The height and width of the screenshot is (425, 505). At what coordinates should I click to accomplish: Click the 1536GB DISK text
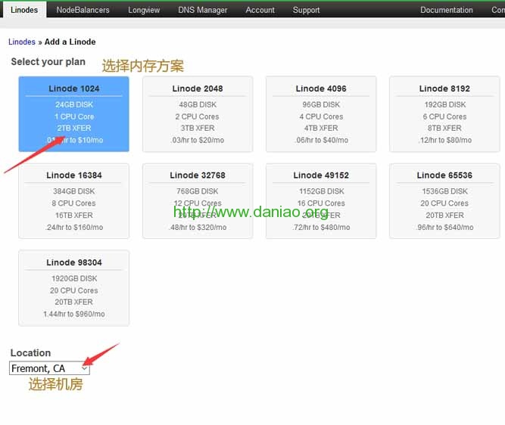pos(444,191)
